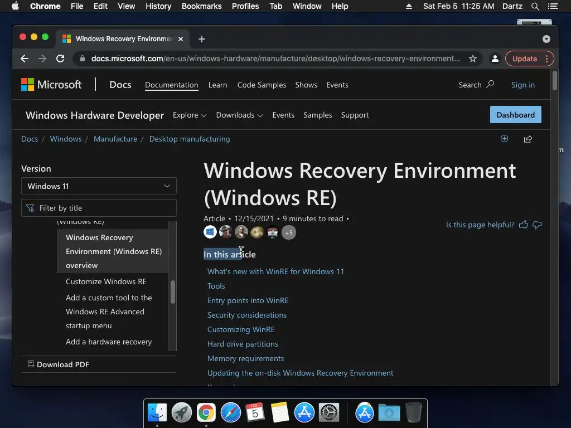Viewport: 571px width, 428px height.
Task: Focus the Filter by title field
Action: tap(99, 208)
